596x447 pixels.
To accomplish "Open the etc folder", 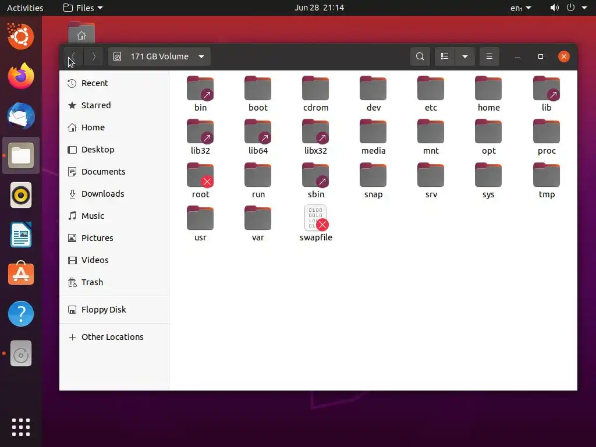I will (x=431, y=94).
